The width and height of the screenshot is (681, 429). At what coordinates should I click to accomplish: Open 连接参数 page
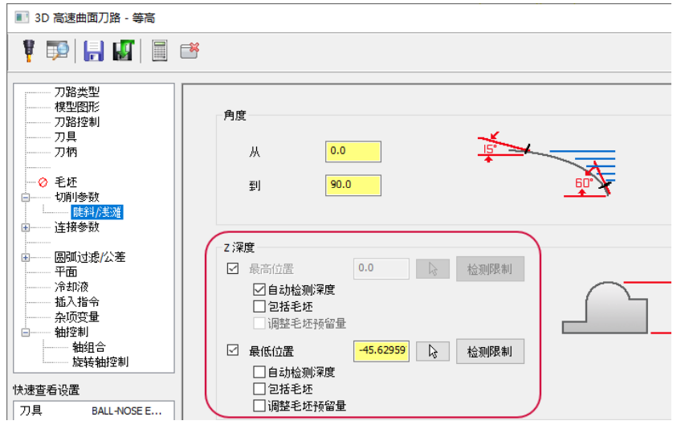(x=77, y=227)
